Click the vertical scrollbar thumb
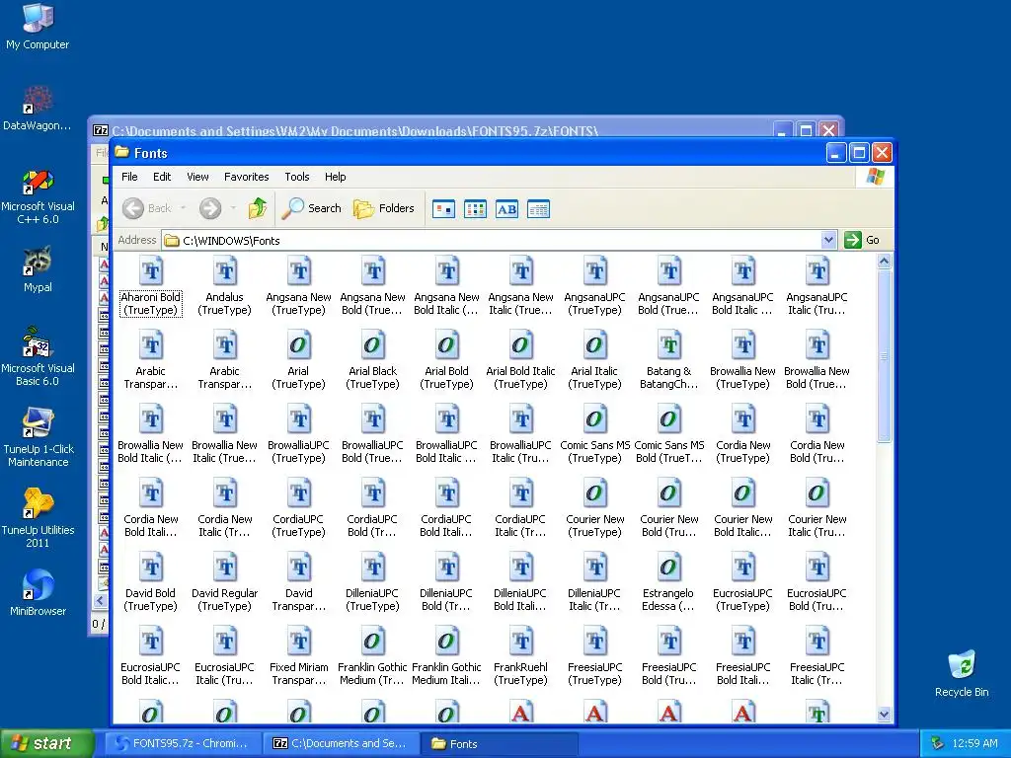This screenshot has width=1011, height=758. (x=884, y=356)
